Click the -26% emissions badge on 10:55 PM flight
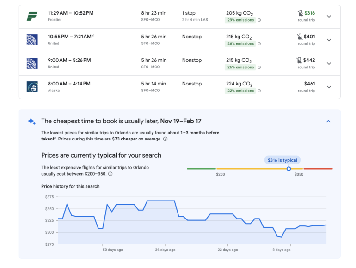The height and width of the screenshot is (268, 356). (240, 44)
